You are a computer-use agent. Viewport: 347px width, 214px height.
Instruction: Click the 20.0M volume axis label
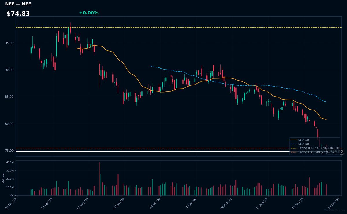tap(10, 179)
